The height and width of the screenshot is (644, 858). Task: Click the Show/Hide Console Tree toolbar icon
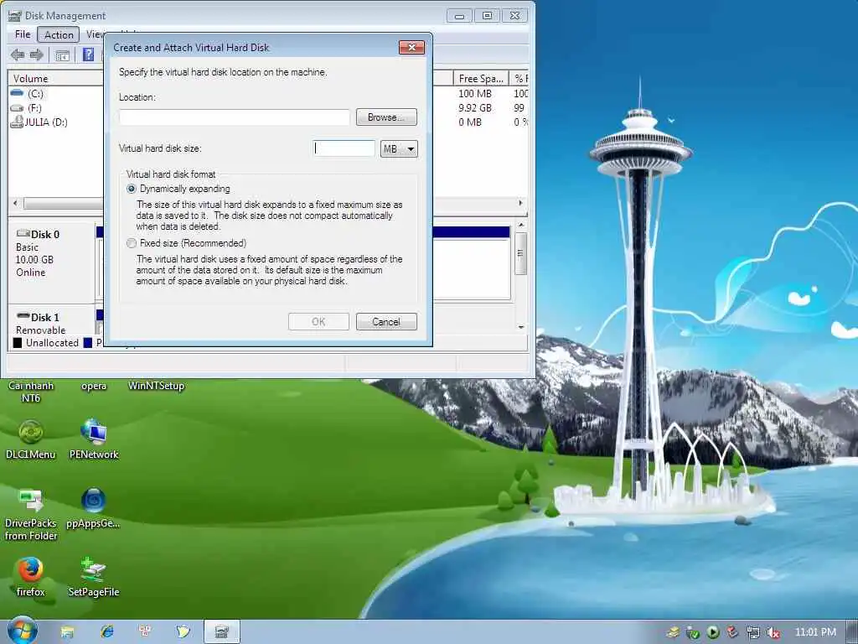[62, 55]
